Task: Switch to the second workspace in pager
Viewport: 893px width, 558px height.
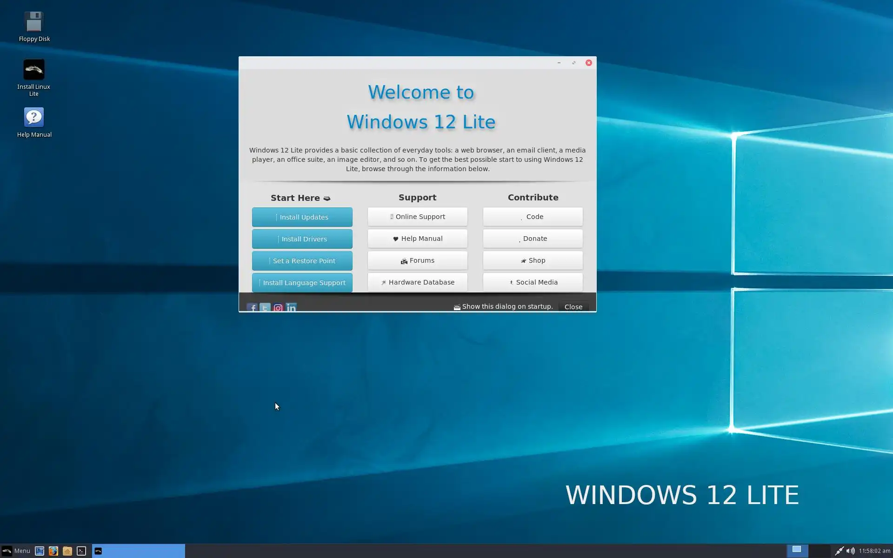Action: pyautogui.click(x=819, y=551)
